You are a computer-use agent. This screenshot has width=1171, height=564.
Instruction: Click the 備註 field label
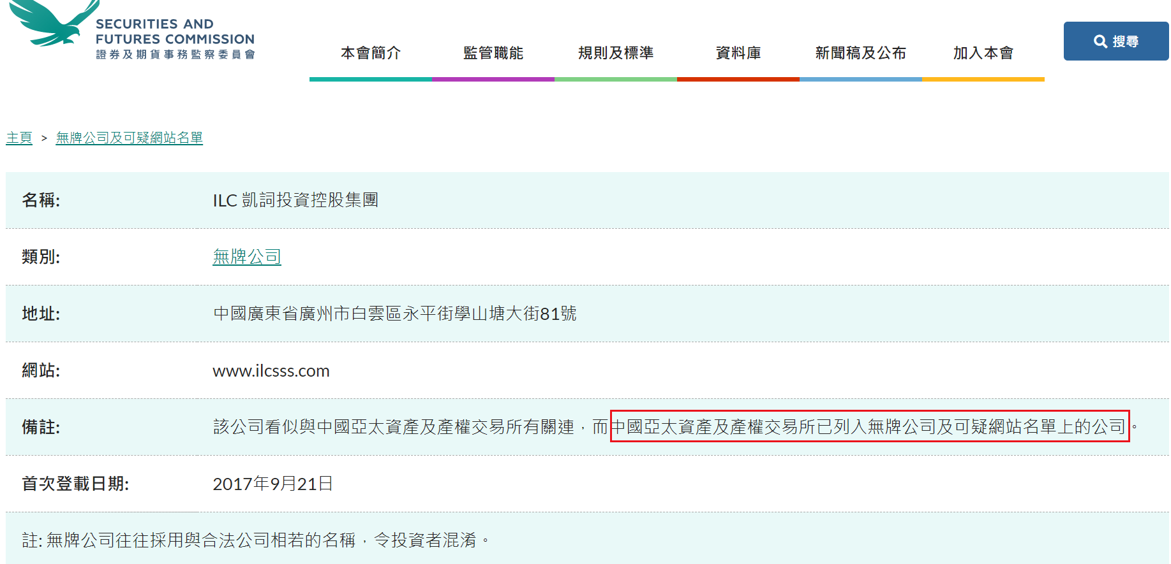[x=41, y=427]
